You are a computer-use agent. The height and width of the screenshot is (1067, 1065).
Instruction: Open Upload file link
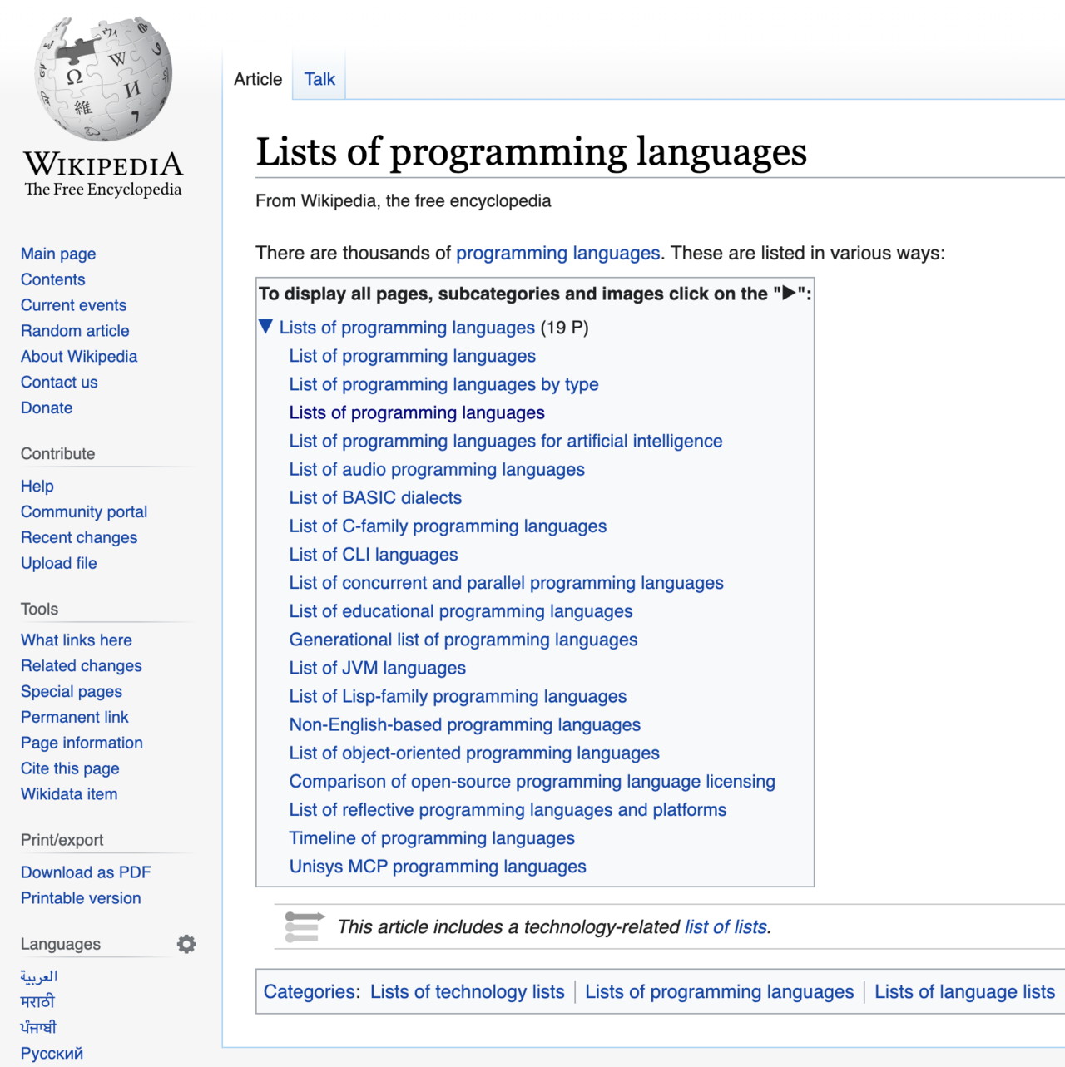click(59, 564)
